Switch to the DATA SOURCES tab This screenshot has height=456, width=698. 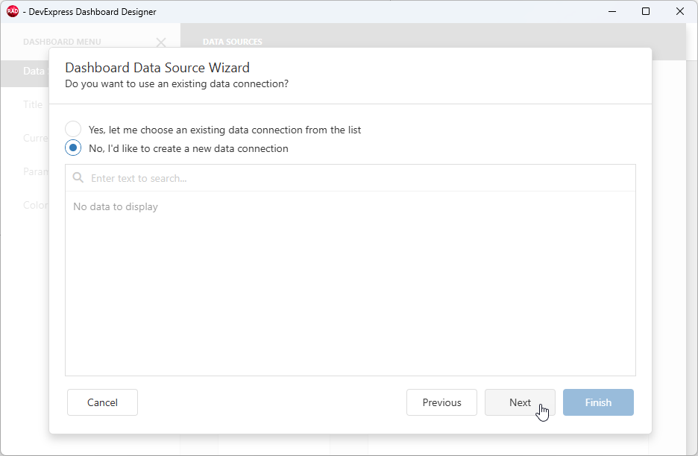234,42
